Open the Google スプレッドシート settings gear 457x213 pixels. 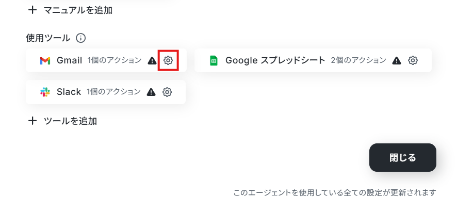[413, 60]
